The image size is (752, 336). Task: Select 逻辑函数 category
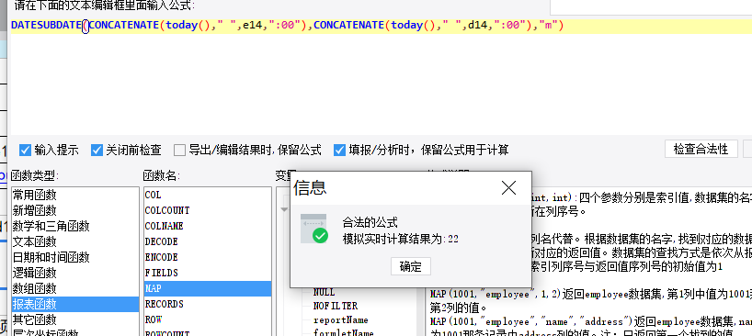click(75, 273)
